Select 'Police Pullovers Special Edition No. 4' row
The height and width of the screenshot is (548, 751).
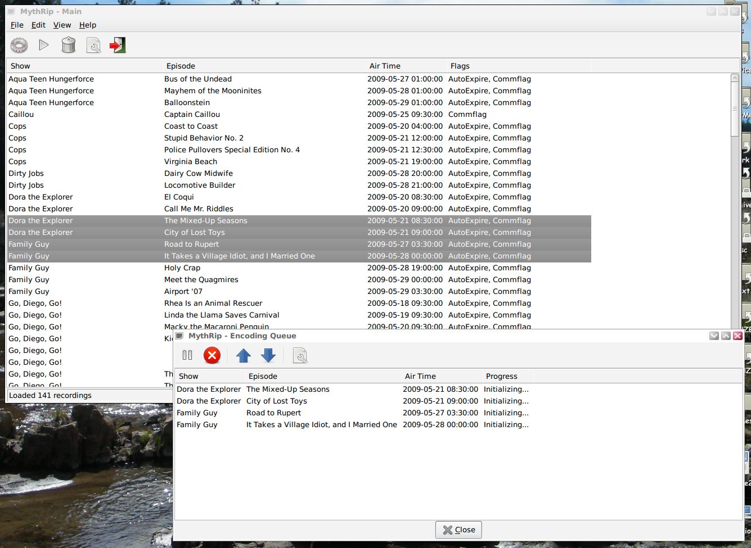point(299,150)
